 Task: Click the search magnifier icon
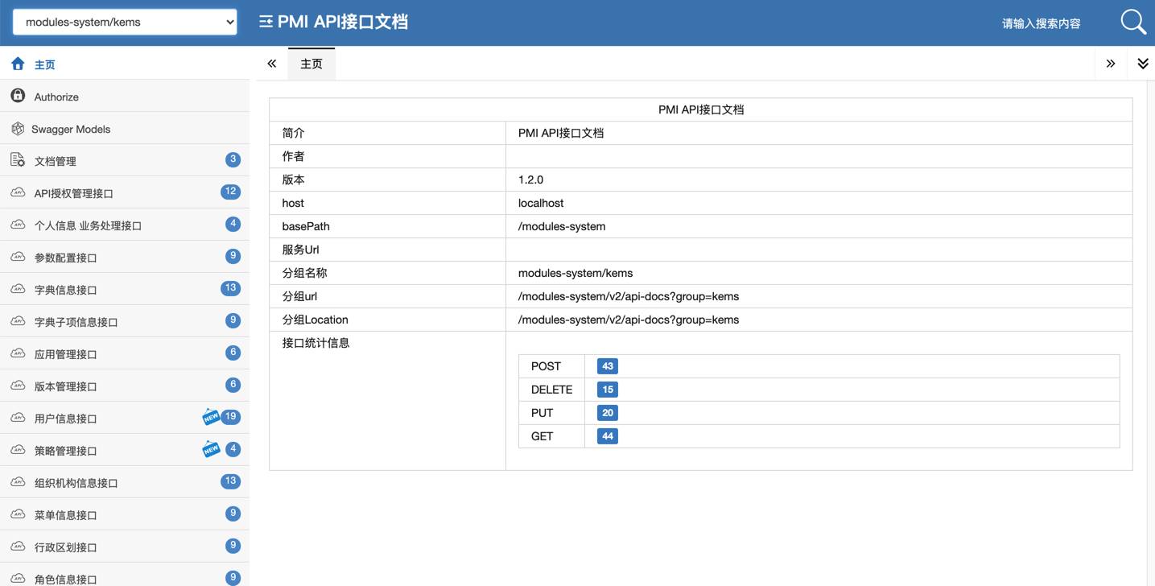[x=1133, y=22]
